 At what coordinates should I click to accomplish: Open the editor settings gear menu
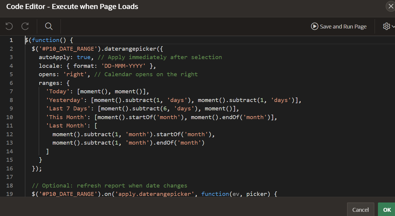pos(388,26)
